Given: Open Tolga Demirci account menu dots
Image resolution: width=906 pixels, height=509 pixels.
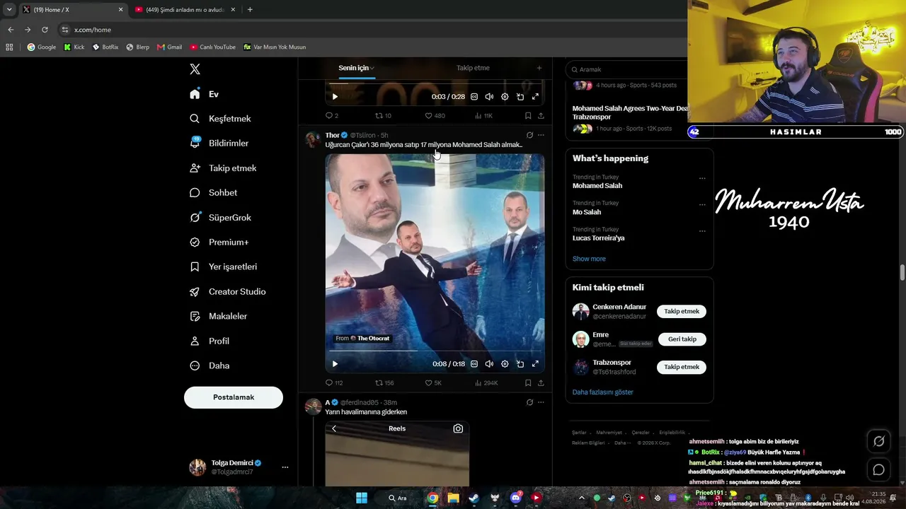Looking at the screenshot, I should click(285, 467).
